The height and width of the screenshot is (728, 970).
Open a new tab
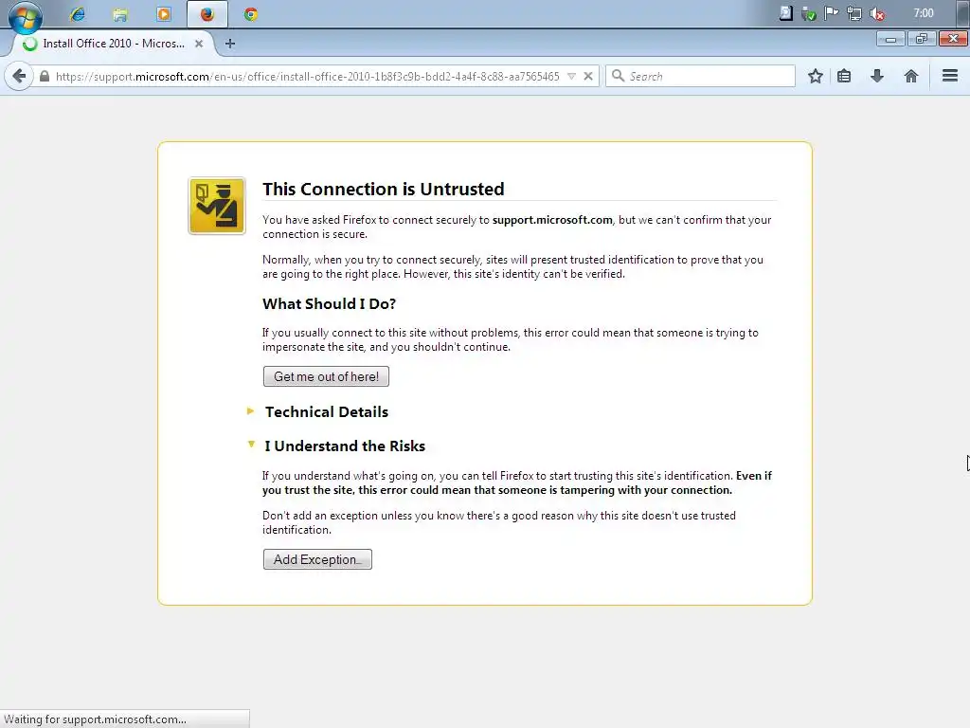pos(230,44)
